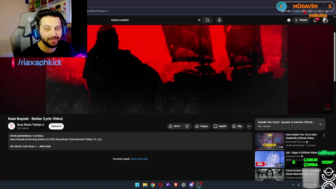This screenshot has width=336, height=189.
Task: Expand the description with '...daha fazla'
Action: (x=44, y=146)
